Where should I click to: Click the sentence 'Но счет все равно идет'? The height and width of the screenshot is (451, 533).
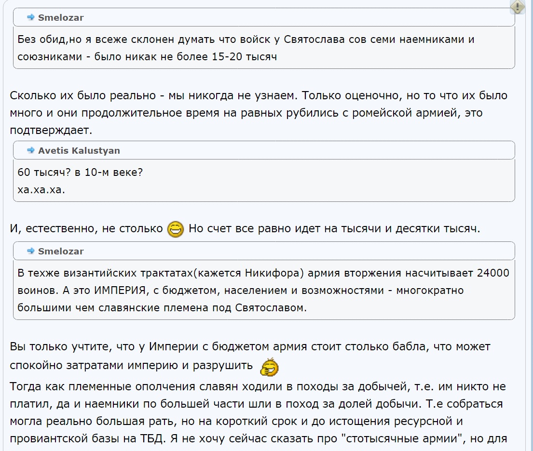pos(334,228)
